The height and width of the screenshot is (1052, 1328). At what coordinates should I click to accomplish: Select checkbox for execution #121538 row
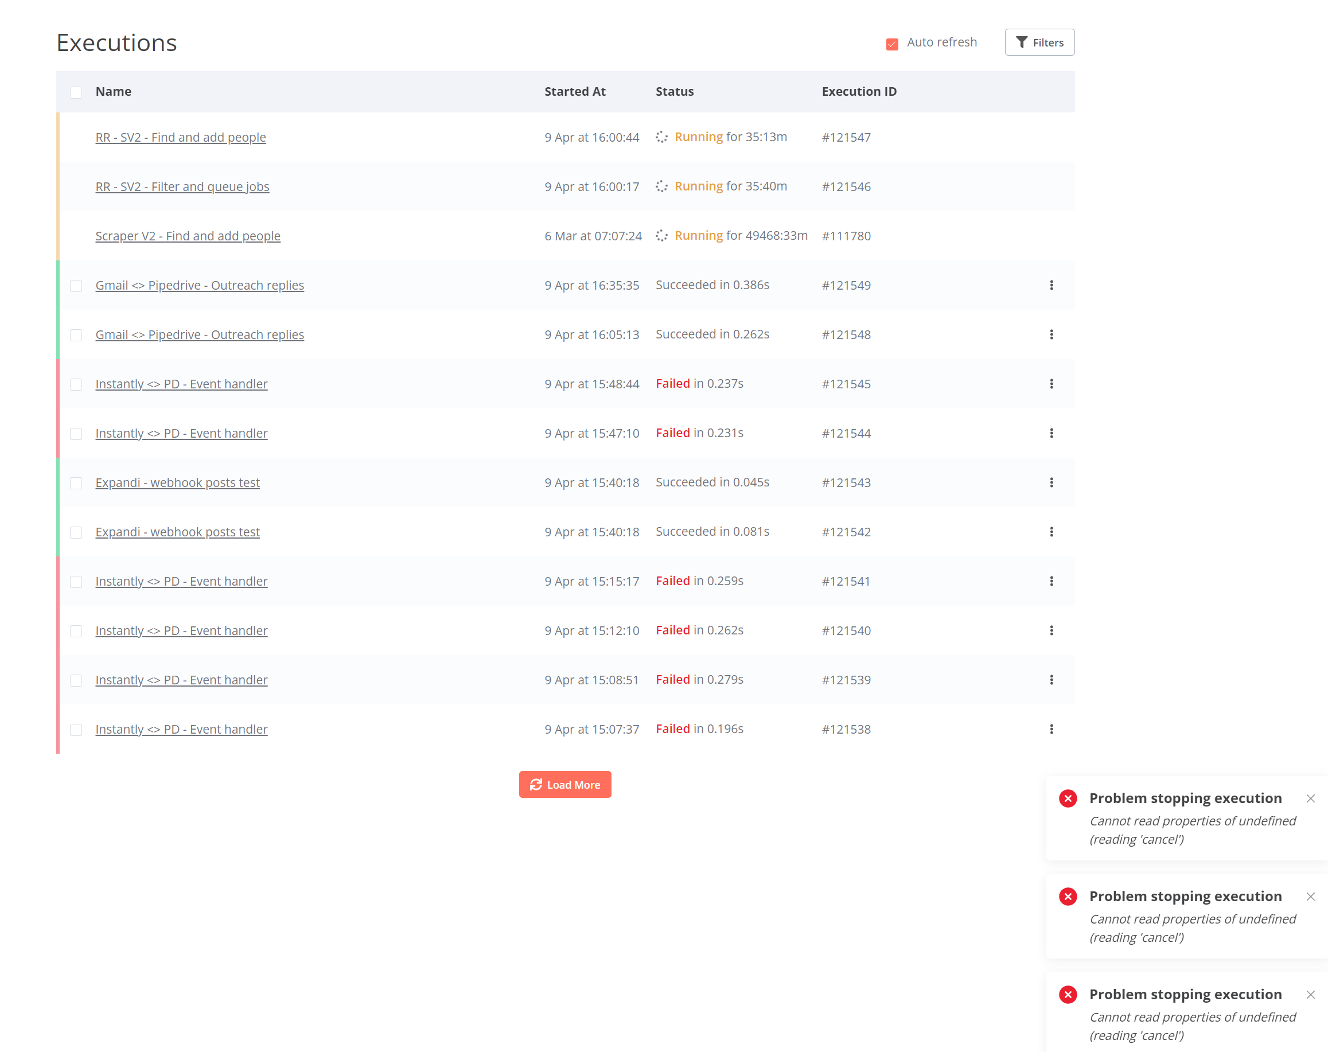click(76, 729)
